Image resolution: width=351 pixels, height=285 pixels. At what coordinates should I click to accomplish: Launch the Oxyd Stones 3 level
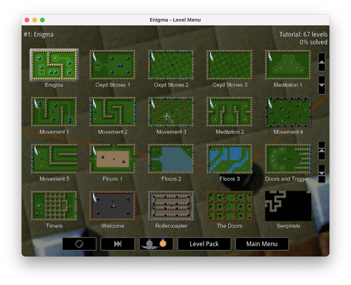(x=230, y=65)
